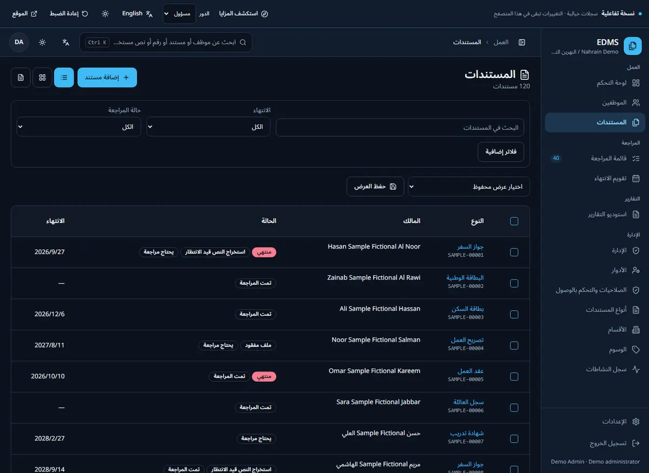The height and width of the screenshot is (473, 649).
Task: Open لوحة التحكم dashboard in sidebar
Action: 595,83
